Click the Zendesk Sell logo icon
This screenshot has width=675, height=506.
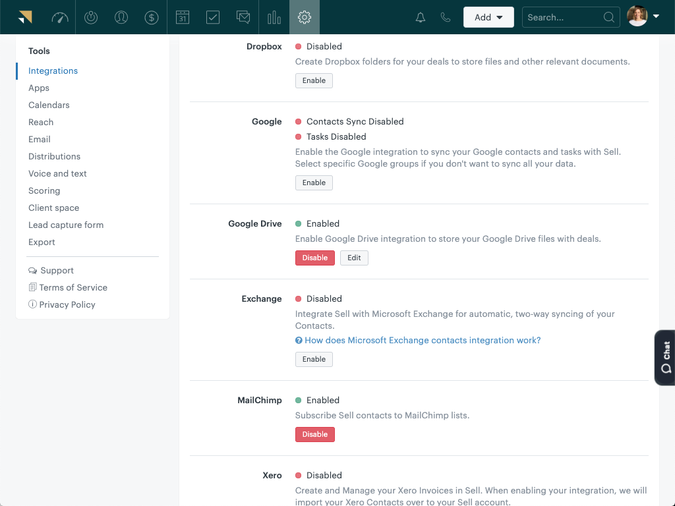[26, 17]
